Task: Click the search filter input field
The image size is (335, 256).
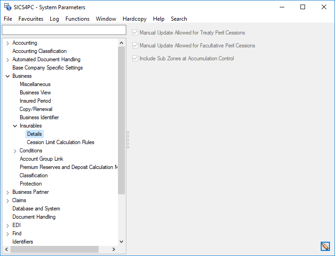Action: 64,30
